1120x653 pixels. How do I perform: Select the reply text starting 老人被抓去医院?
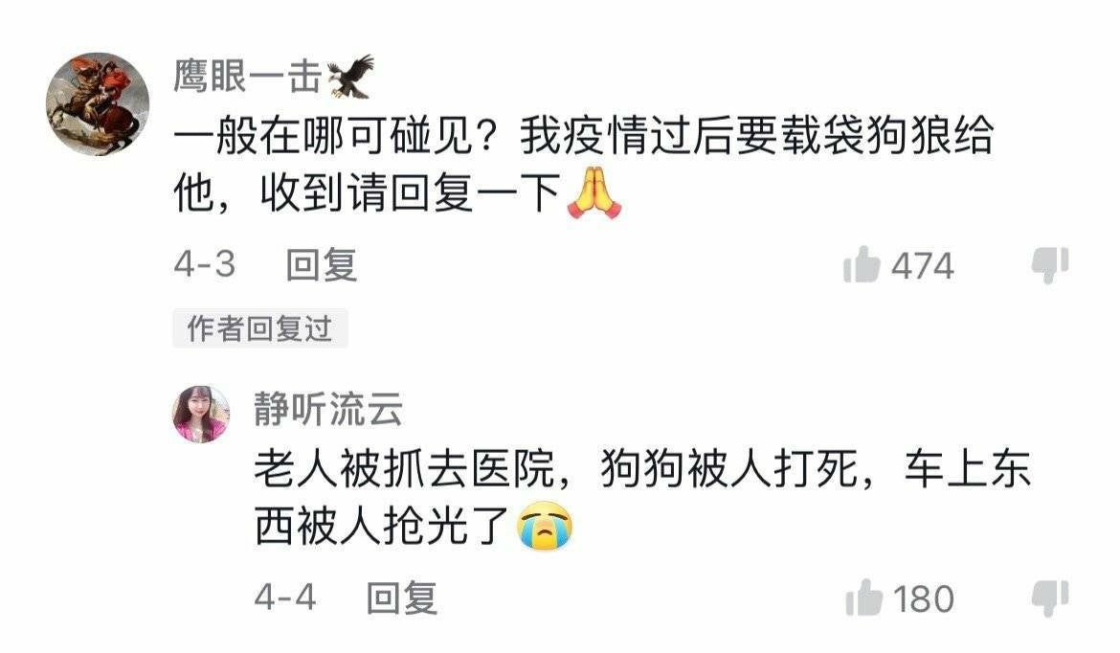[643, 497]
